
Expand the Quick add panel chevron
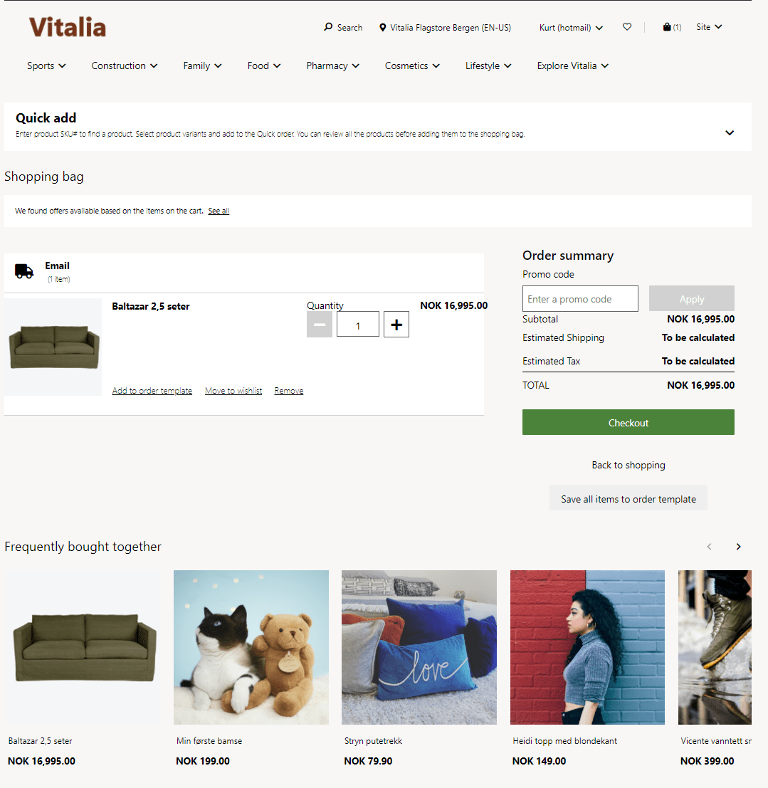(x=730, y=132)
